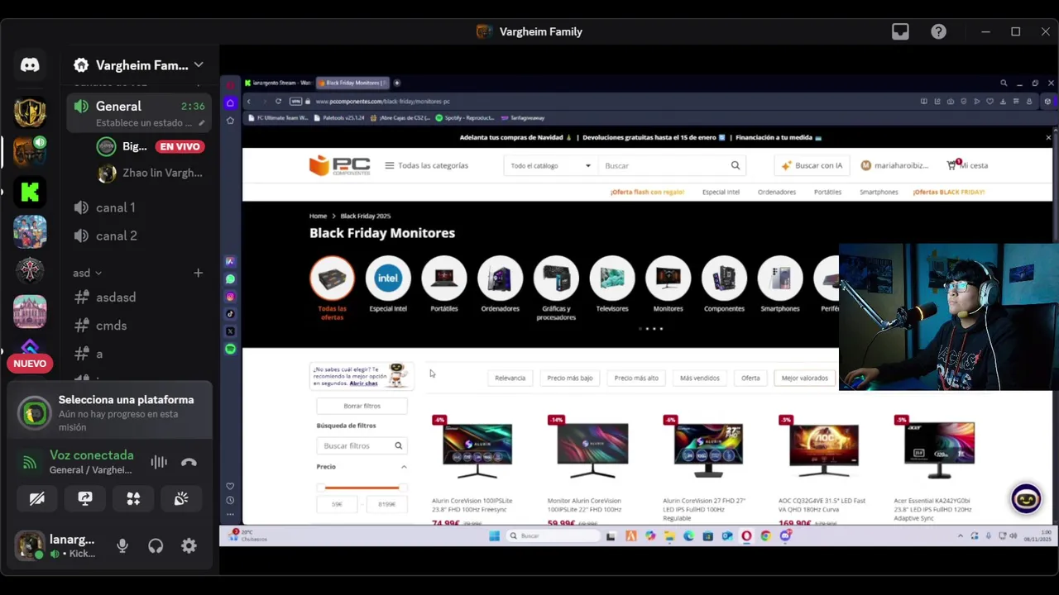Sort products by Relevancia
Image resolution: width=1059 pixels, height=595 pixels.
pos(510,378)
